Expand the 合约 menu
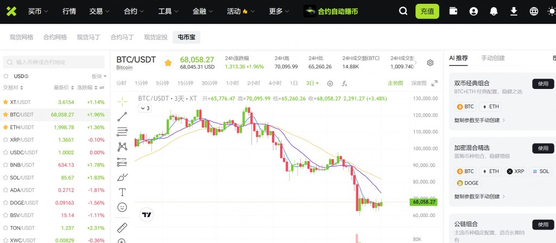The image size is (556, 243). click(x=134, y=11)
